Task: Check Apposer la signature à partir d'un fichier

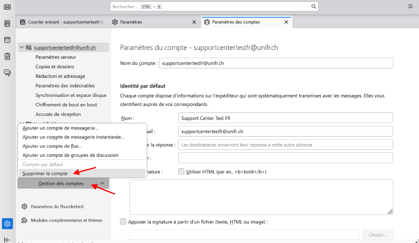Action: 124,222
